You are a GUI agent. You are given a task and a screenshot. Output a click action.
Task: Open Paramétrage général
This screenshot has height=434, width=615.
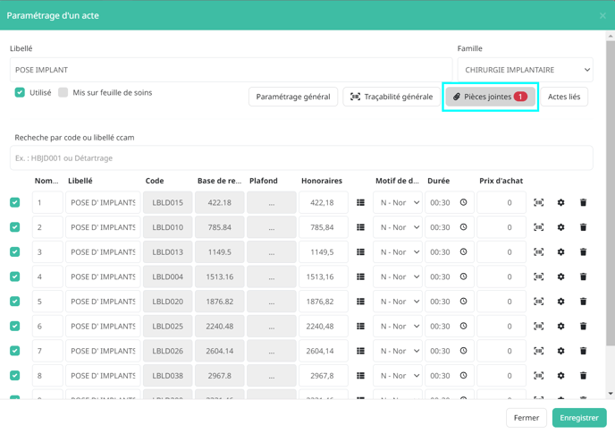click(293, 97)
